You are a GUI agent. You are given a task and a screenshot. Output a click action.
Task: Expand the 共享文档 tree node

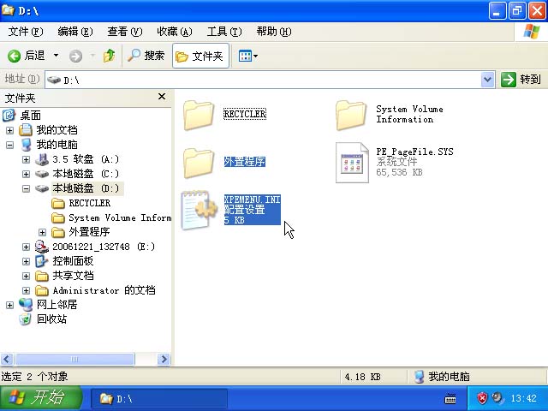click(26, 276)
